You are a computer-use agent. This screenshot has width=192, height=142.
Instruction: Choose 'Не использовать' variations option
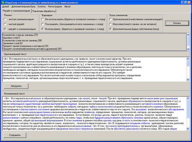43,19
